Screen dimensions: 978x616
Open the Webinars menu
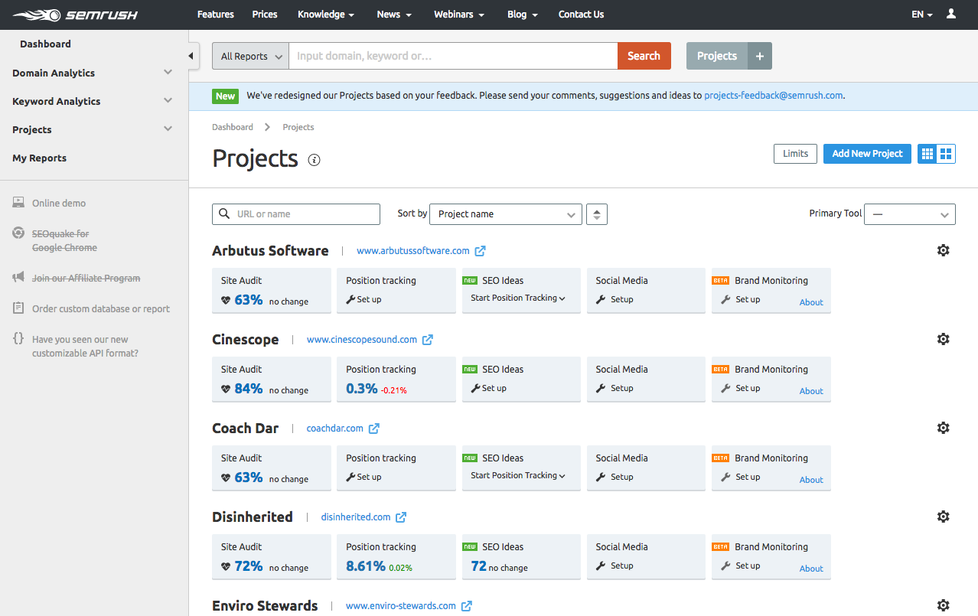[459, 15]
